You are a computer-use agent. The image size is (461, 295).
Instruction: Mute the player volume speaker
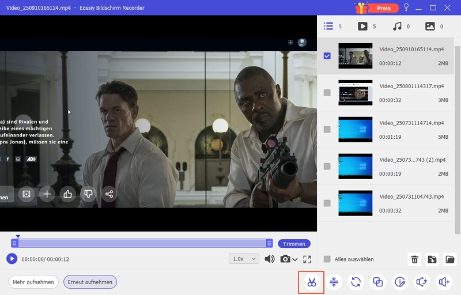(269, 259)
